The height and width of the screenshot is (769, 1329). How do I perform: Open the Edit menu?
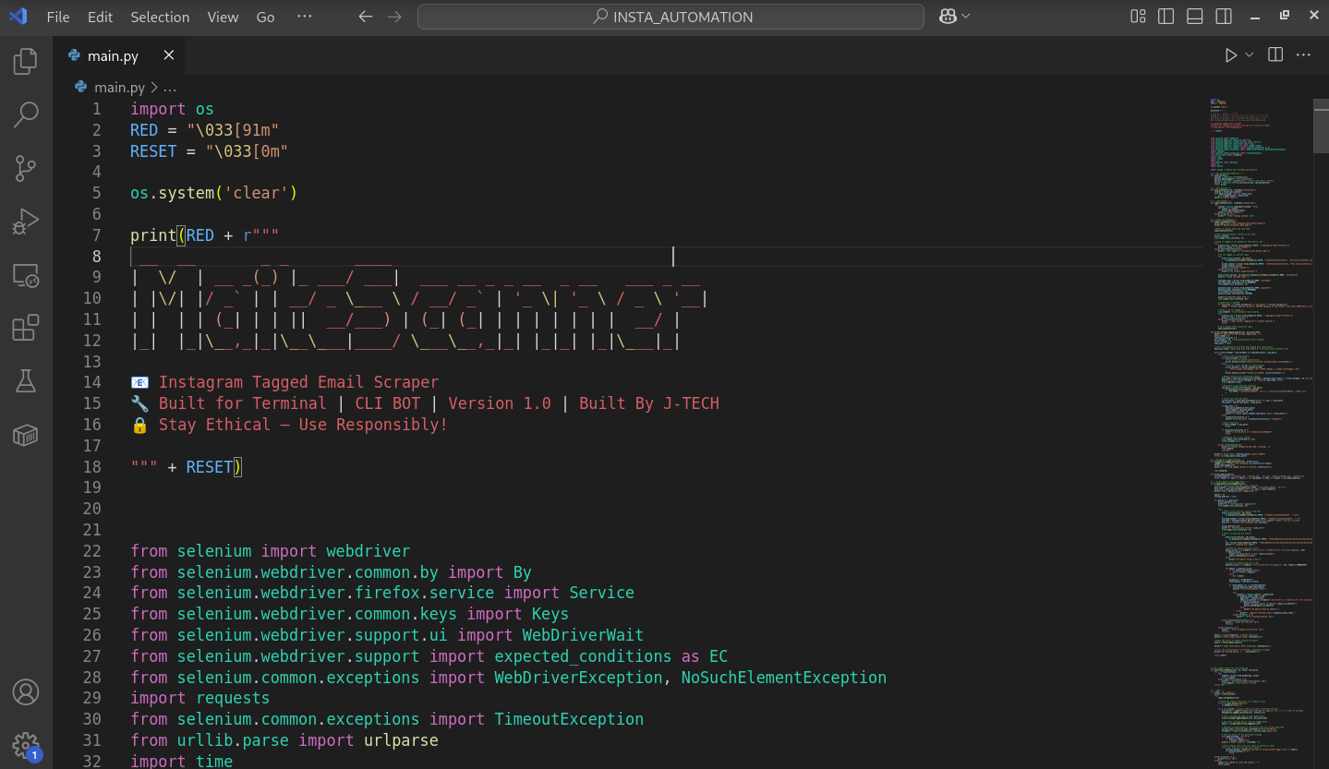pos(101,17)
